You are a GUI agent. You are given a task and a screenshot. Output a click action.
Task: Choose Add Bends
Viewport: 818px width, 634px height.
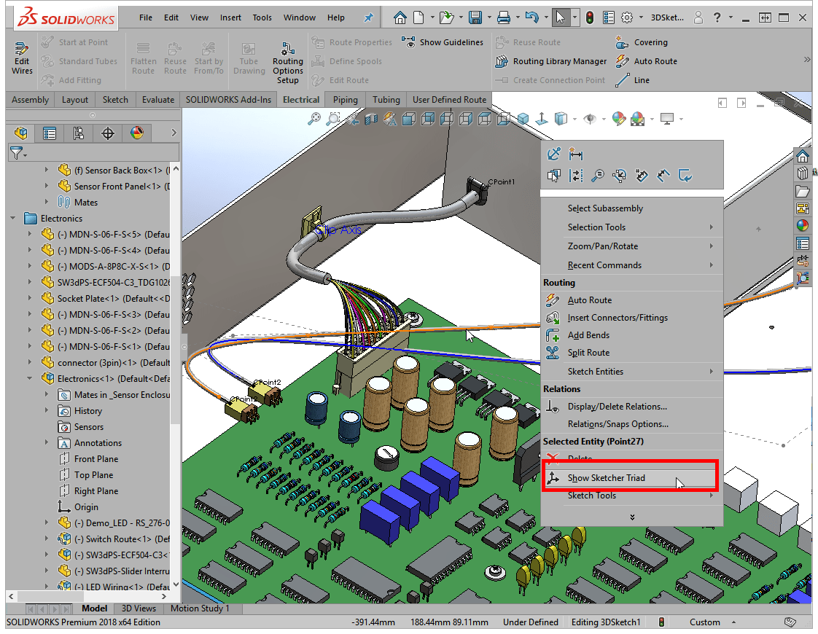632,335
